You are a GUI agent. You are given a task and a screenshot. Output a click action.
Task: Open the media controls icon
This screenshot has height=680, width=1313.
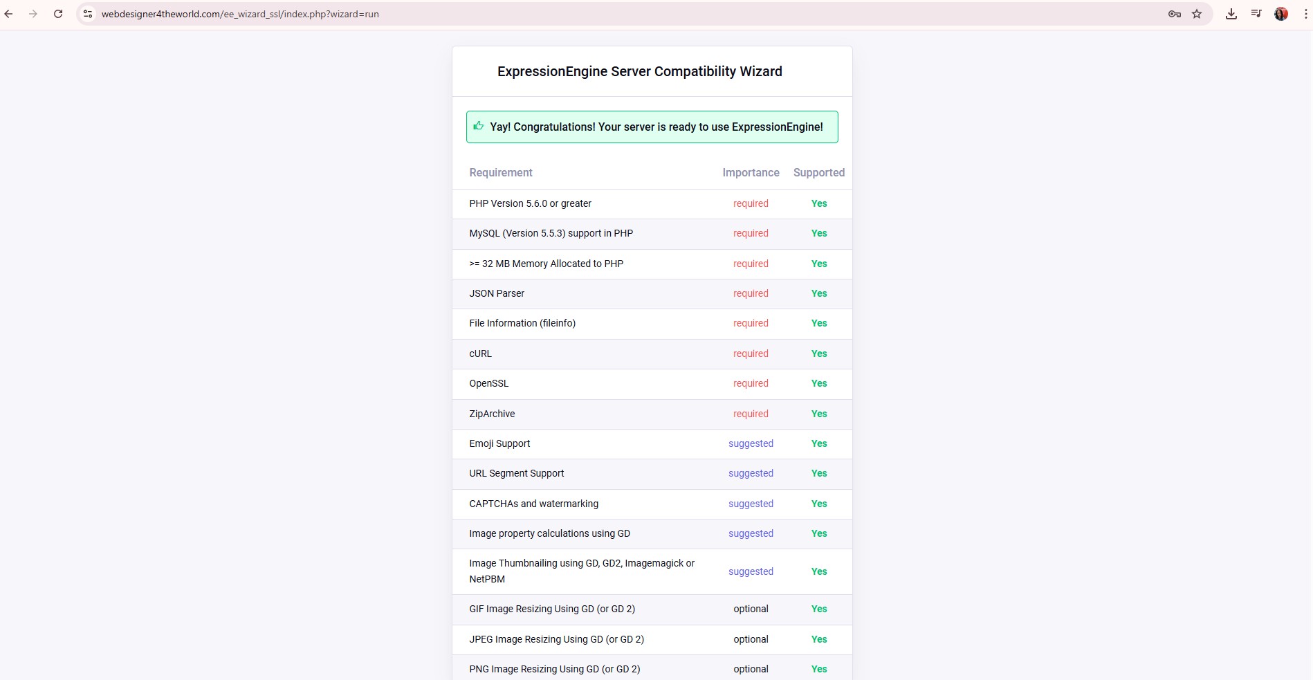pyautogui.click(x=1256, y=14)
